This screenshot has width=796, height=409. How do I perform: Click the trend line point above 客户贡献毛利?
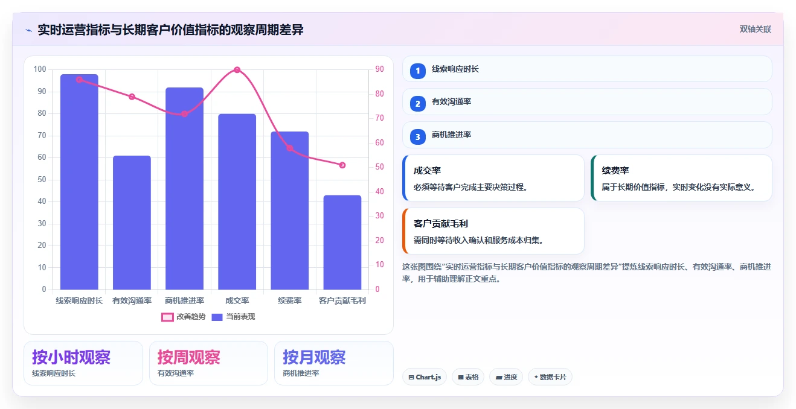coord(342,165)
